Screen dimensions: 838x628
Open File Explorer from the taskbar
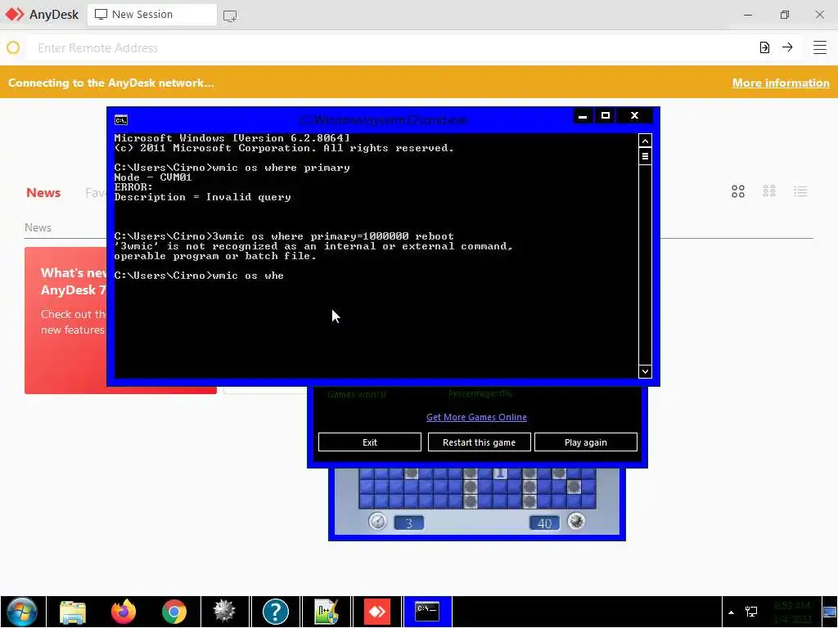pos(73,612)
